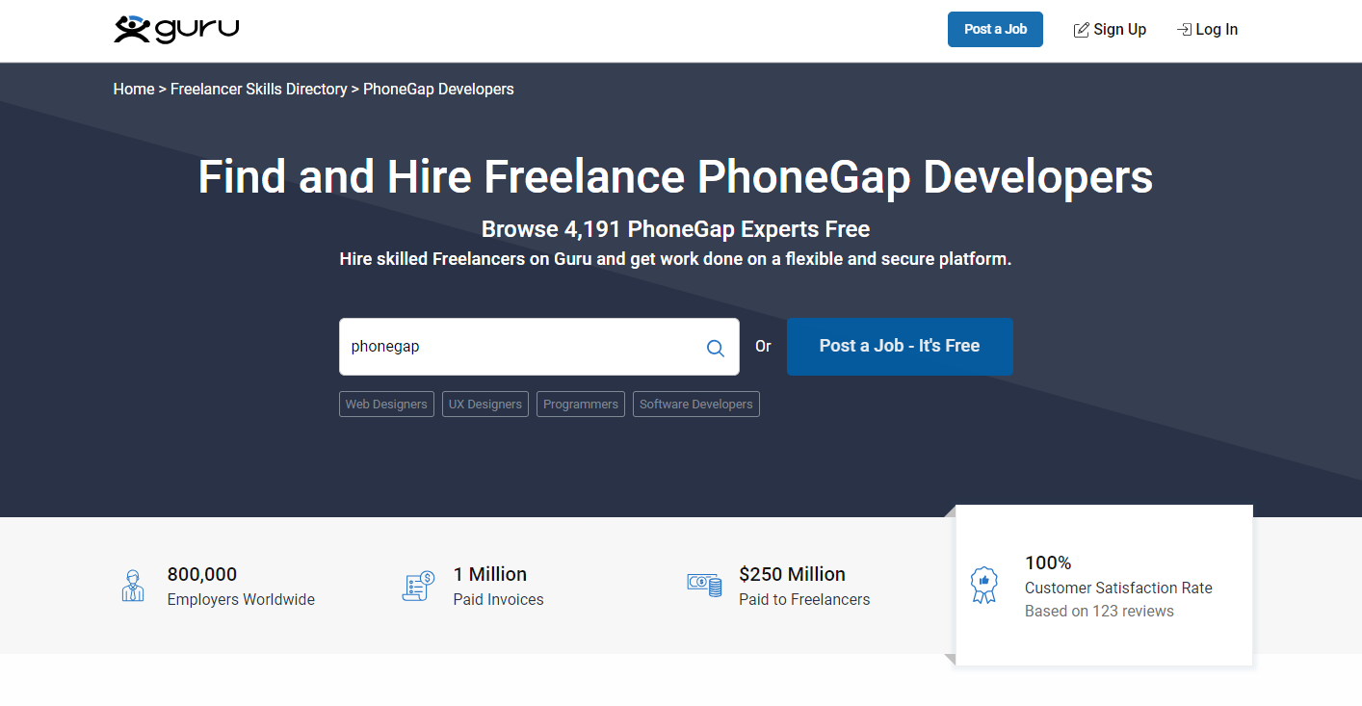
Task: Open the Sign Up link
Action: point(1119,30)
